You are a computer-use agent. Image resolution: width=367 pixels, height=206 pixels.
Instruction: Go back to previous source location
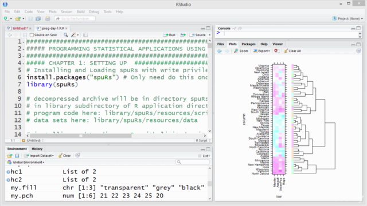point(10,35)
